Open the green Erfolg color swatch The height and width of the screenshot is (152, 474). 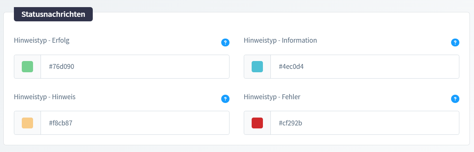(27, 67)
